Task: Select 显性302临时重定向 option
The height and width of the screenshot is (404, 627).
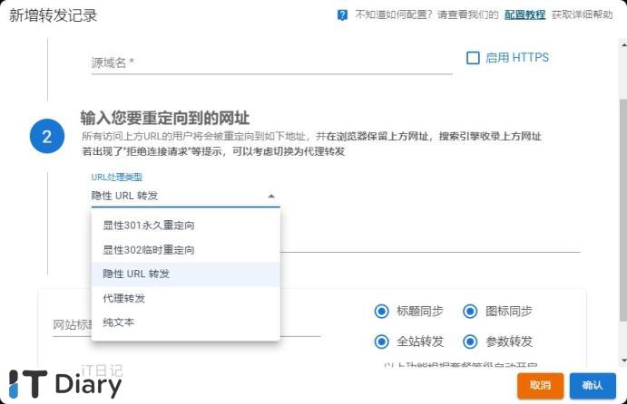Action: 185,250
